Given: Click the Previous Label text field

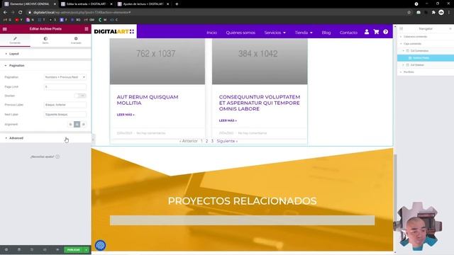Looking at the screenshot, I should click(65, 105).
